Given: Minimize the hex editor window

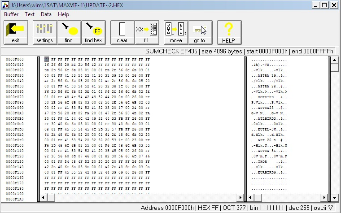Looking at the screenshot, I should pos(315,5).
